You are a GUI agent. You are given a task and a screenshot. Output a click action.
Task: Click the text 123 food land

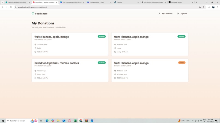point(122,74)
